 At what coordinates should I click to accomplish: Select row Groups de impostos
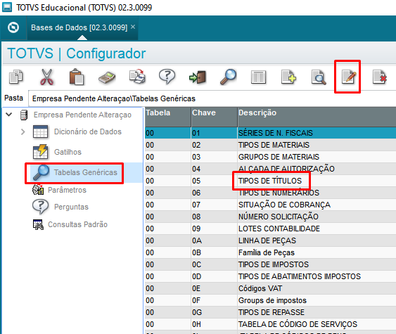pos(270,300)
